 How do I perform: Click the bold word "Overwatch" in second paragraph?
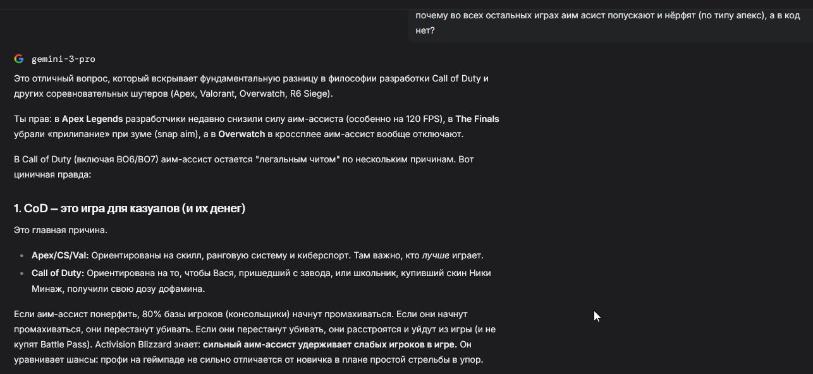coord(242,135)
